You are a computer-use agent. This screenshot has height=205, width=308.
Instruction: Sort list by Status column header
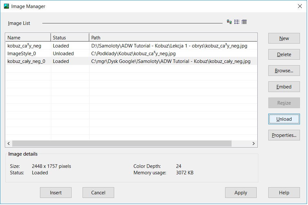(69, 38)
